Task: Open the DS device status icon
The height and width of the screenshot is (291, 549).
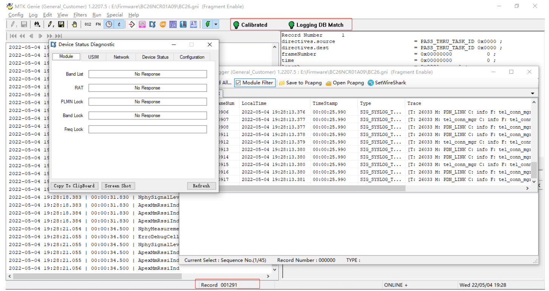Action: [x=152, y=25]
